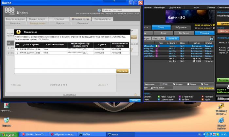The height and width of the screenshot is (137, 229).
Task: Switch to the Турниры tab
Action: [204, 33]
